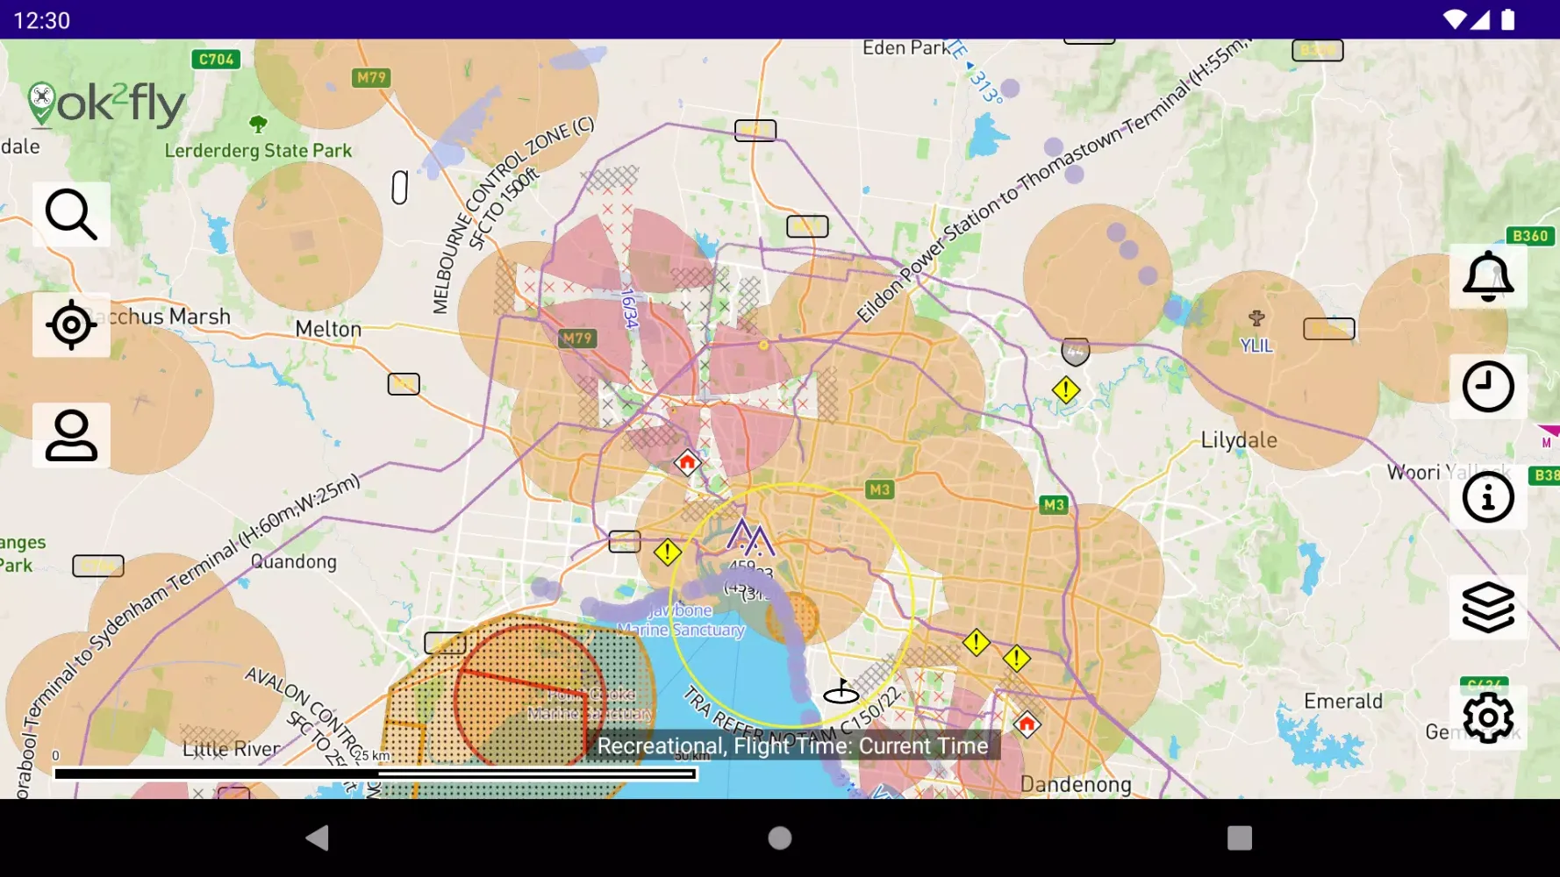Select the Melton town label
Viewport: 1560px width, 877px height.
click(328, 329)
